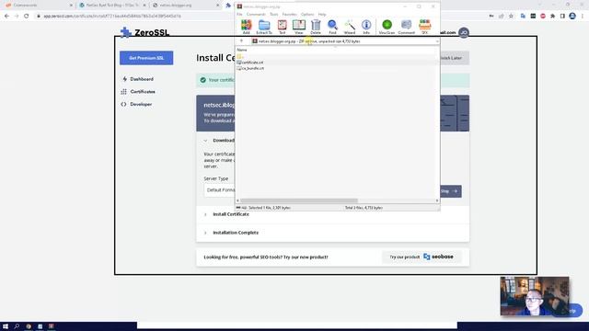Click the green VirusScan icon
The width and height of the screenshot is (589, 331).
coord(387,27)
